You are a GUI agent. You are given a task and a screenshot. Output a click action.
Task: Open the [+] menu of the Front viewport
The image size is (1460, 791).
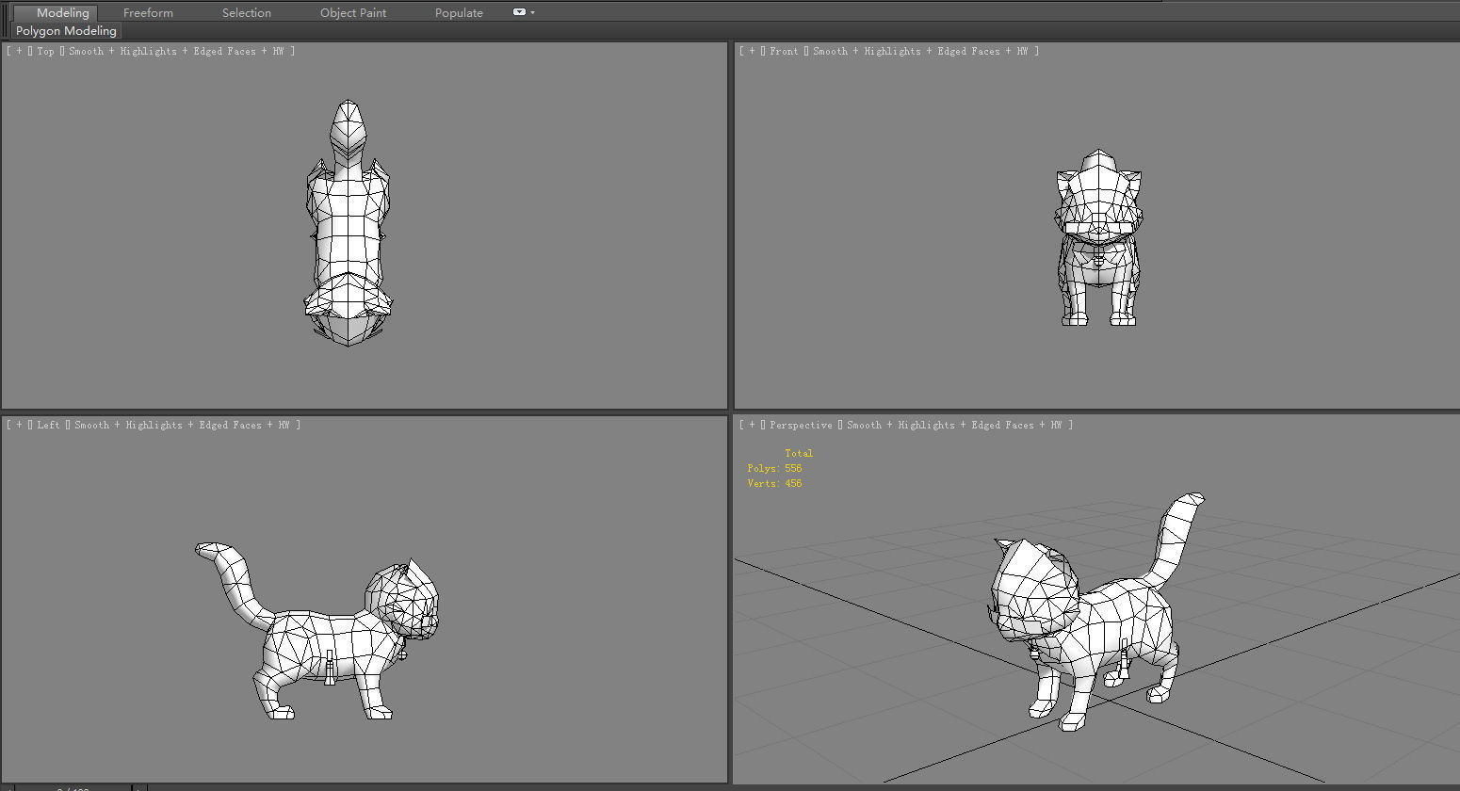click(752, 51)
